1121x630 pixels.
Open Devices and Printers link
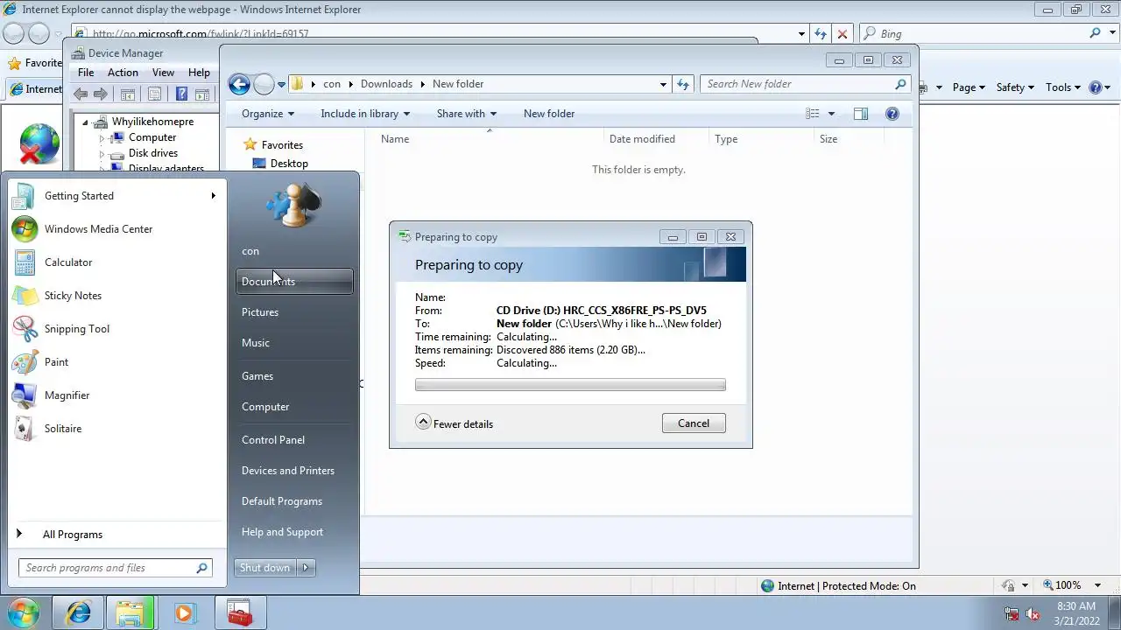294,471
